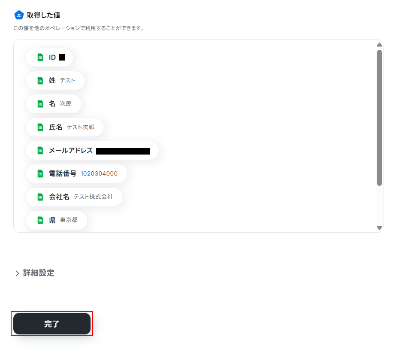Image resolution: width=396 pixels, height=349 pixels.
Task: Select the 電話番号 1020304000 value chip
Action: (x=76, y=174)
